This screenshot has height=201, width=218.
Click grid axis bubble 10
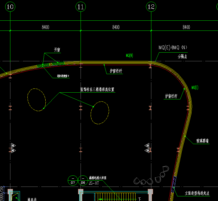[10, 7]
